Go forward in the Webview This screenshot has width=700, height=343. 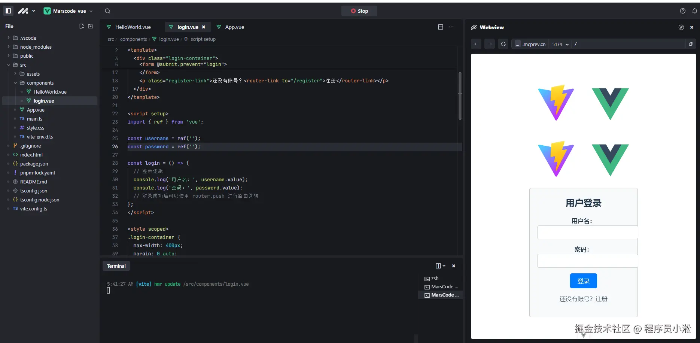tap(490, 44)
